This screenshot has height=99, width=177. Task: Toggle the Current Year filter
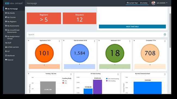pyautogui.click(x=132, y=3)
